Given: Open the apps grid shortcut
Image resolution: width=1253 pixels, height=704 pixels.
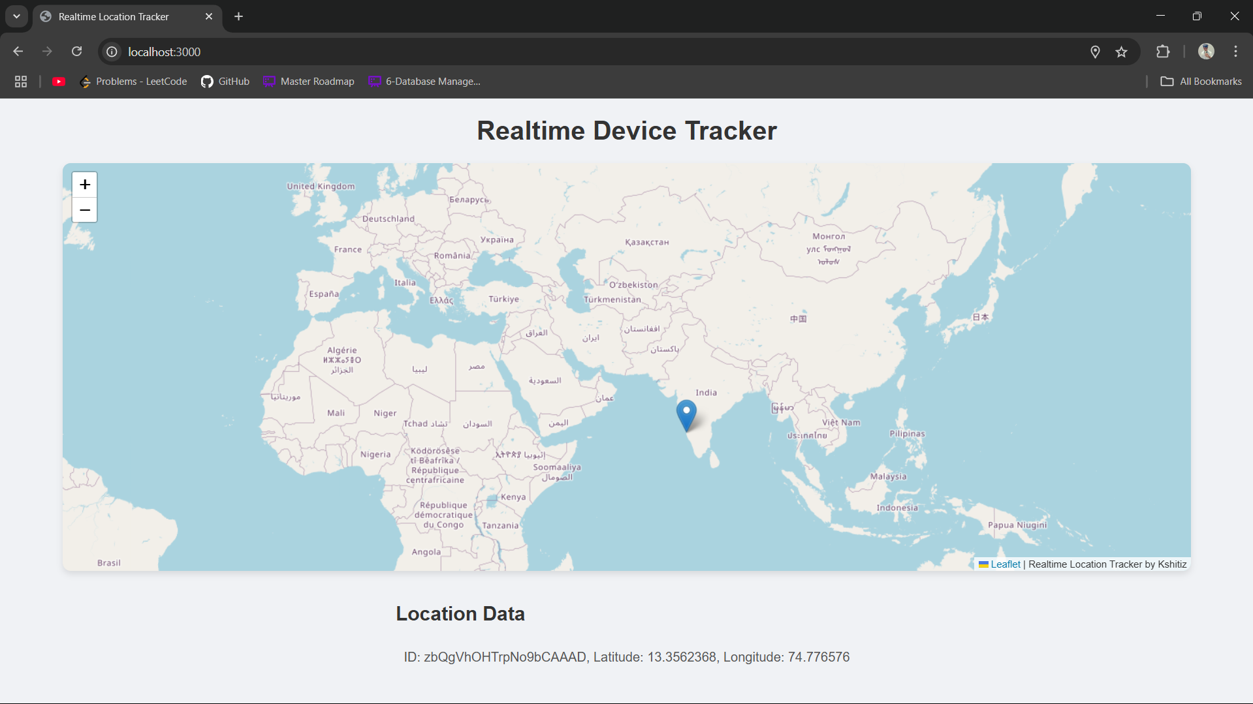Looking at the screenshot, I should (21, 82).
